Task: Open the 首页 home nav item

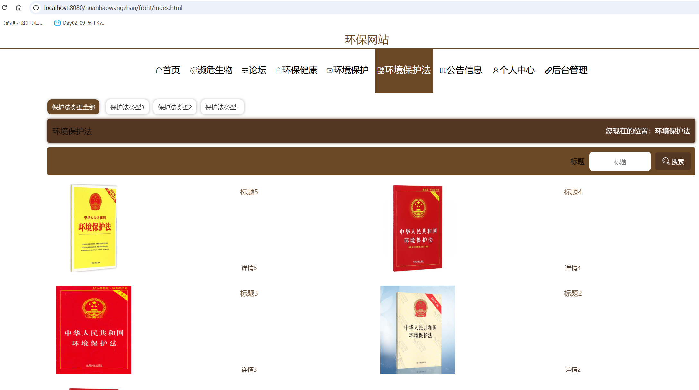Action: point(168,70)
